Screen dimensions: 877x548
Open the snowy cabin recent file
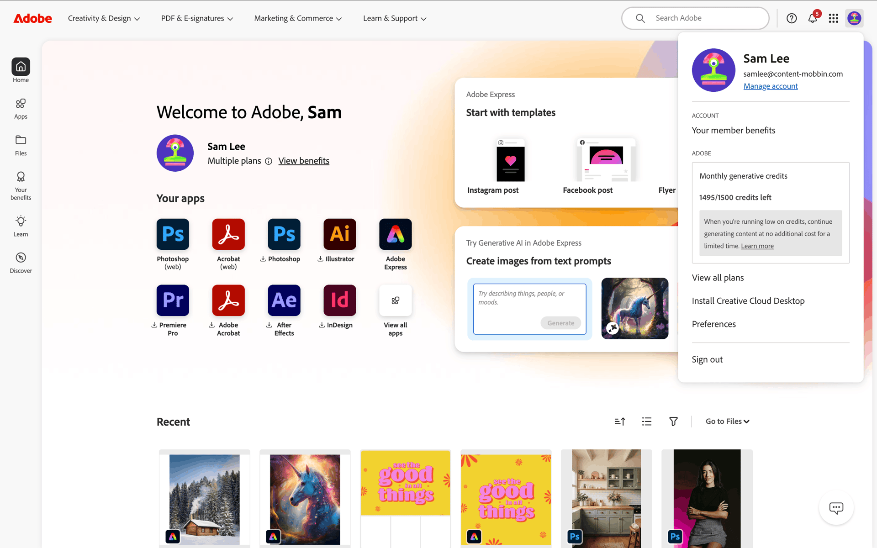205,499
